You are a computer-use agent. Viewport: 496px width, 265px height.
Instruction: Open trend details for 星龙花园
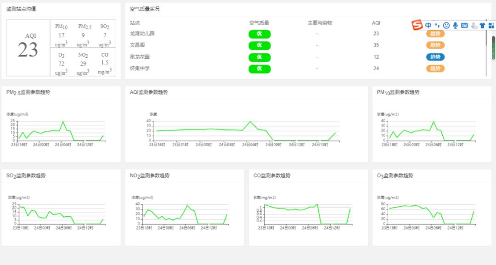435,57
